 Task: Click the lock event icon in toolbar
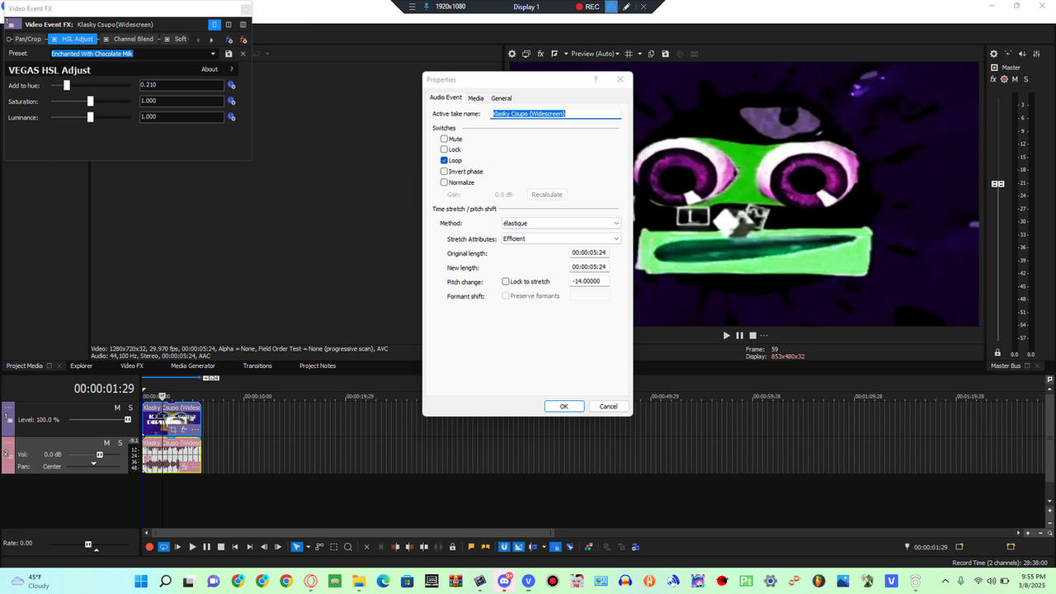pyautogui.click(x=453, y=547)
